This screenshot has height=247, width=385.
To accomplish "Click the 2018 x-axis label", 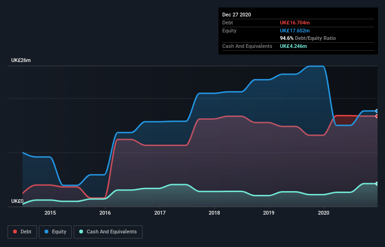I will pyautogui.click(x=214, y=213).
